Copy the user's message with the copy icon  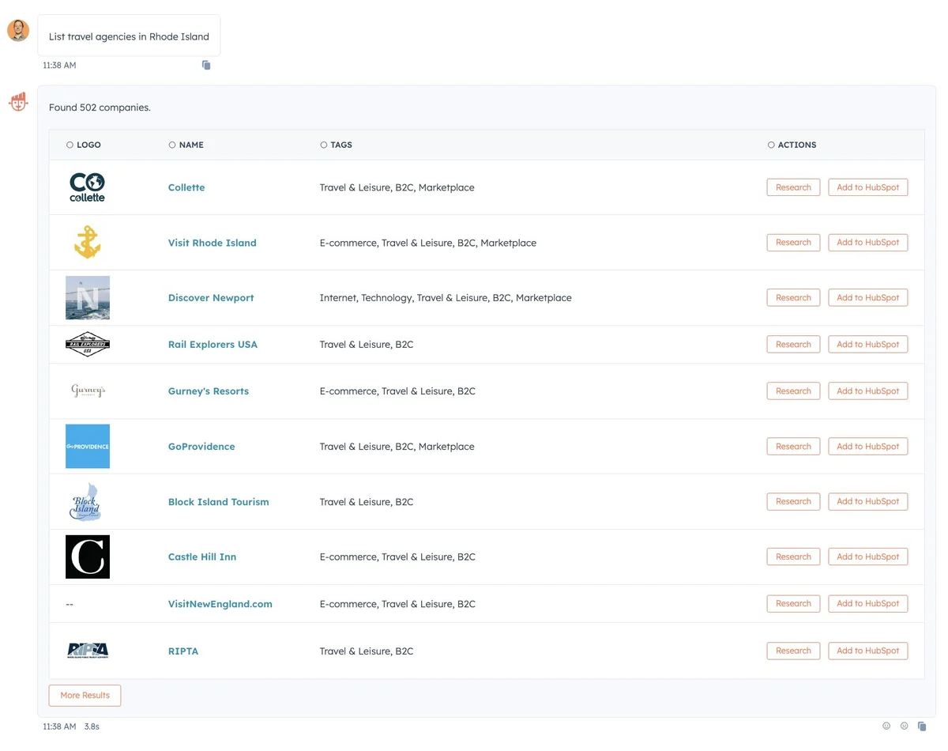click(206, 65)
